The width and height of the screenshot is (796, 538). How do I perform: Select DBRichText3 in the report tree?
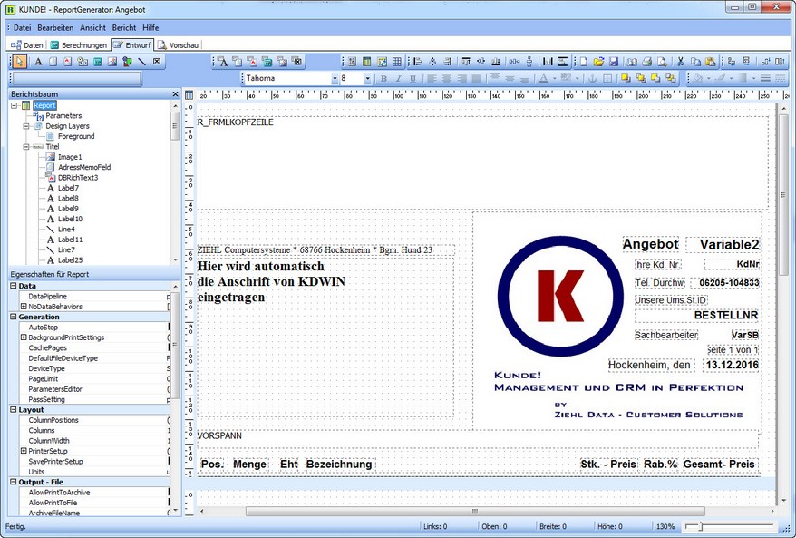pos(78,178)
